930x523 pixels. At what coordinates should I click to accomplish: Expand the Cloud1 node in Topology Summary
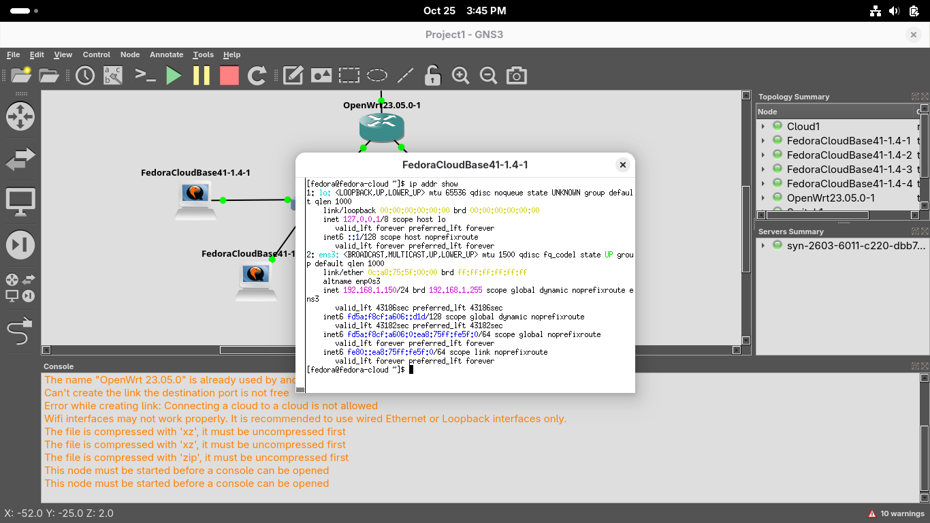coord(763,127)
